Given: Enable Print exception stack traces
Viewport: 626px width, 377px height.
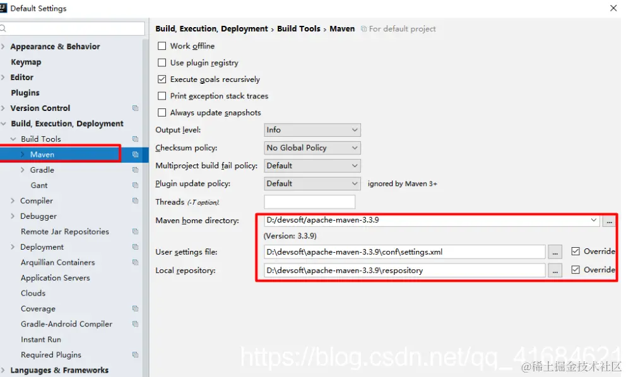Looking at the screenshot, I should click(x=162, y=96).
